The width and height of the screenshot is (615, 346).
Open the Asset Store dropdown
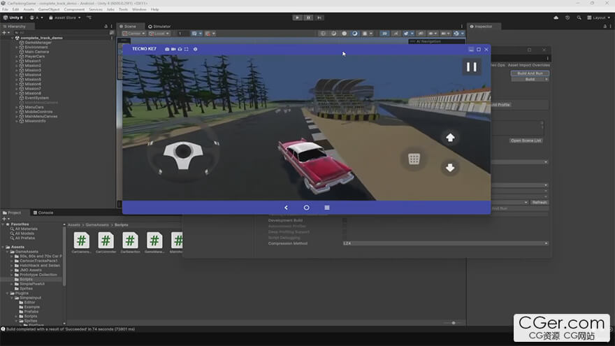click(x=65, y=17)
